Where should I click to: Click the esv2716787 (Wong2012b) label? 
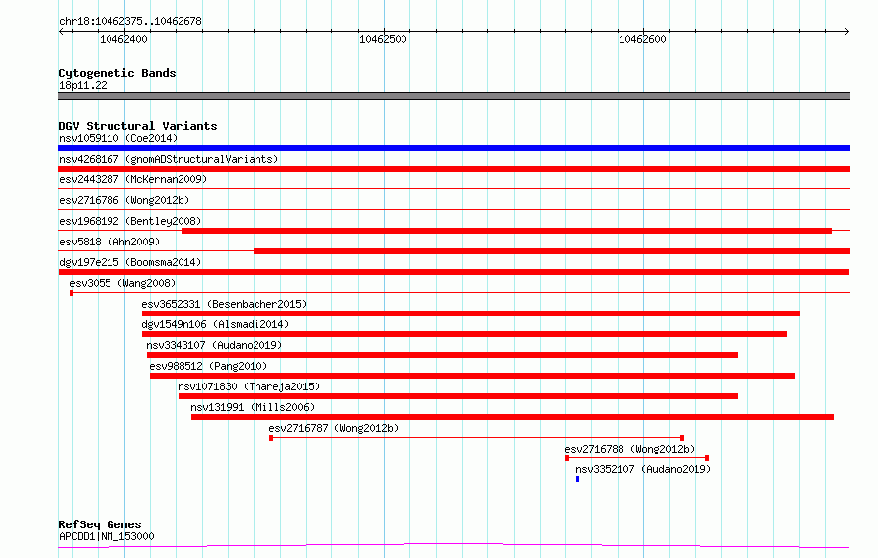(x=333, y=428)
